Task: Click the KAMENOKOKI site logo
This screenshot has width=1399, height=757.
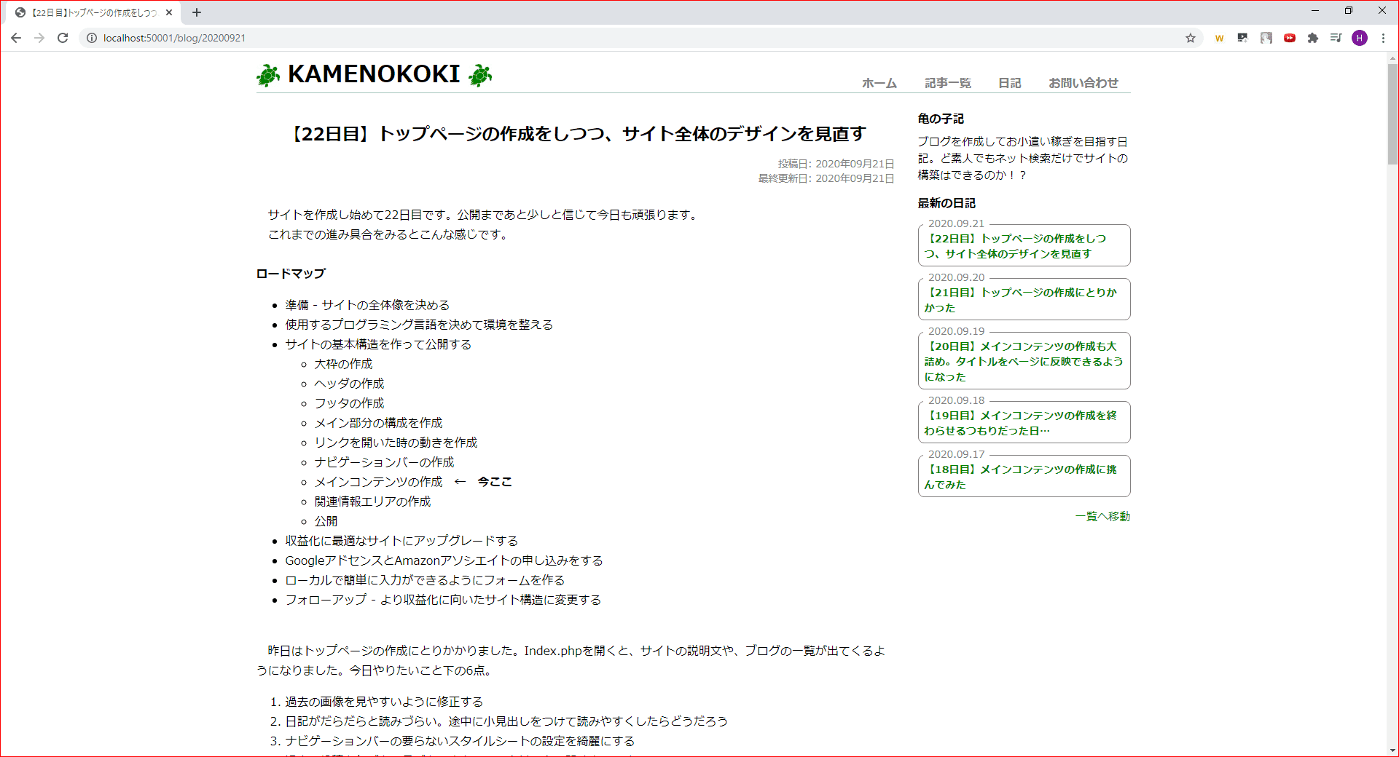Action: pos(375,74)
